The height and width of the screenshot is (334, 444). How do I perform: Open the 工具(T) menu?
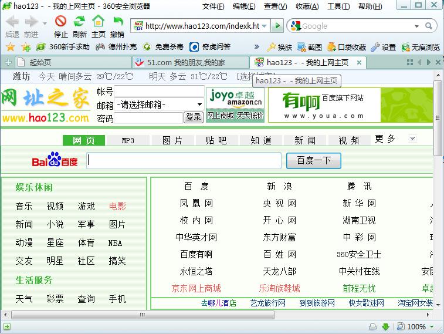pyautogui.click(x=338, y=6)
